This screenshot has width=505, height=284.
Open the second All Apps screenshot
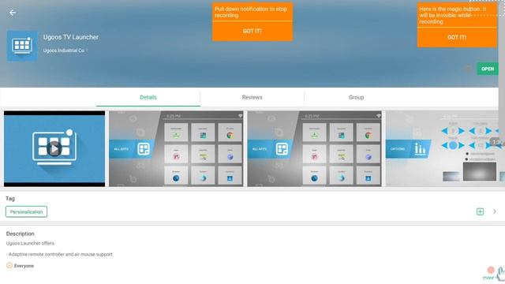pos(315,149)
